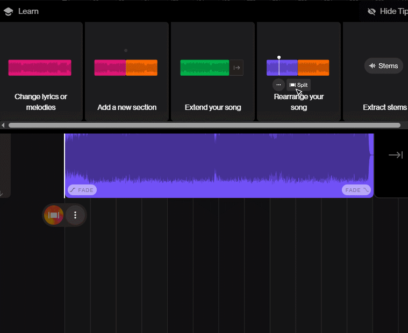Open the three-dot menu beside the split button
Image resolution: width=408 pixels, height=333 pixels.
point(75,215)
